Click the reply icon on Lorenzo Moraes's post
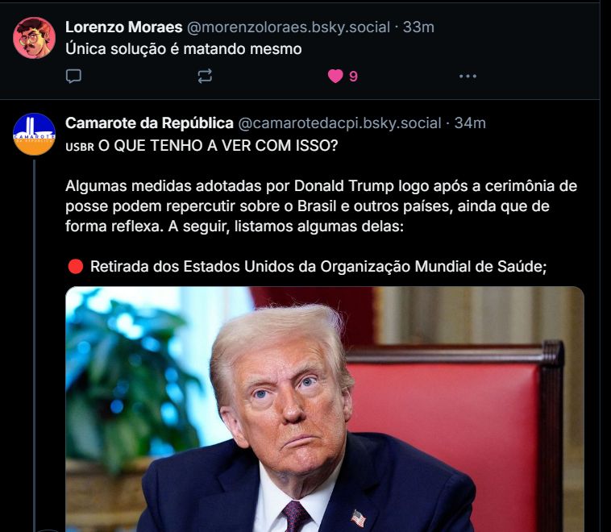This screenshot has width=611, height=532. [73, 76]
